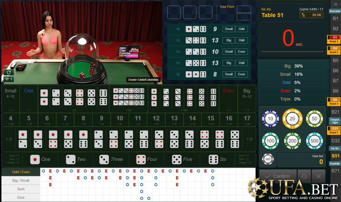Pick the 50 value betting chip

pyautogui.click(x=314, y=119)
